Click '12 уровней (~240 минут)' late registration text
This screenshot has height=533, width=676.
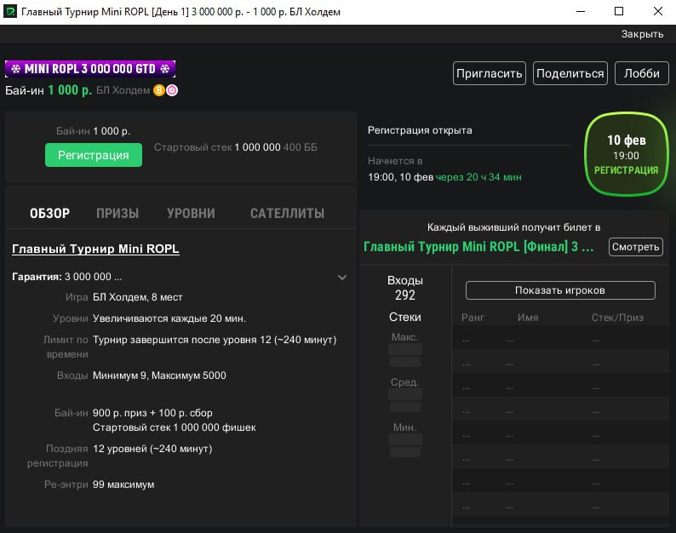click(152, 449)
